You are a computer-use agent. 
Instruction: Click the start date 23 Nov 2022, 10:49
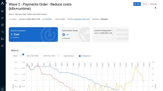coord(33,19)
